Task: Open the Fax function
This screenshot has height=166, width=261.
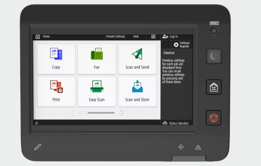Action: tap(97, 59)
